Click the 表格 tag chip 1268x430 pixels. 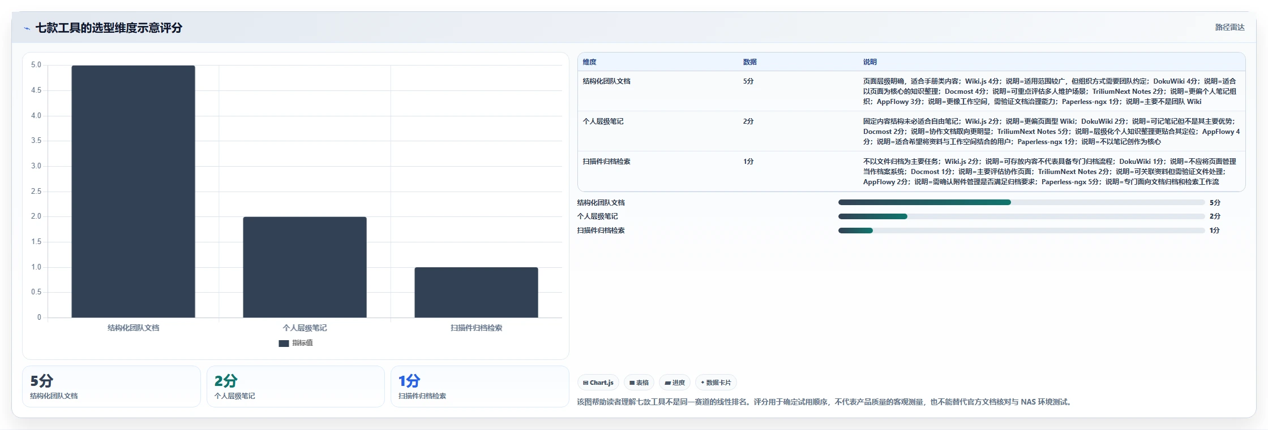[x=639, y=383]
